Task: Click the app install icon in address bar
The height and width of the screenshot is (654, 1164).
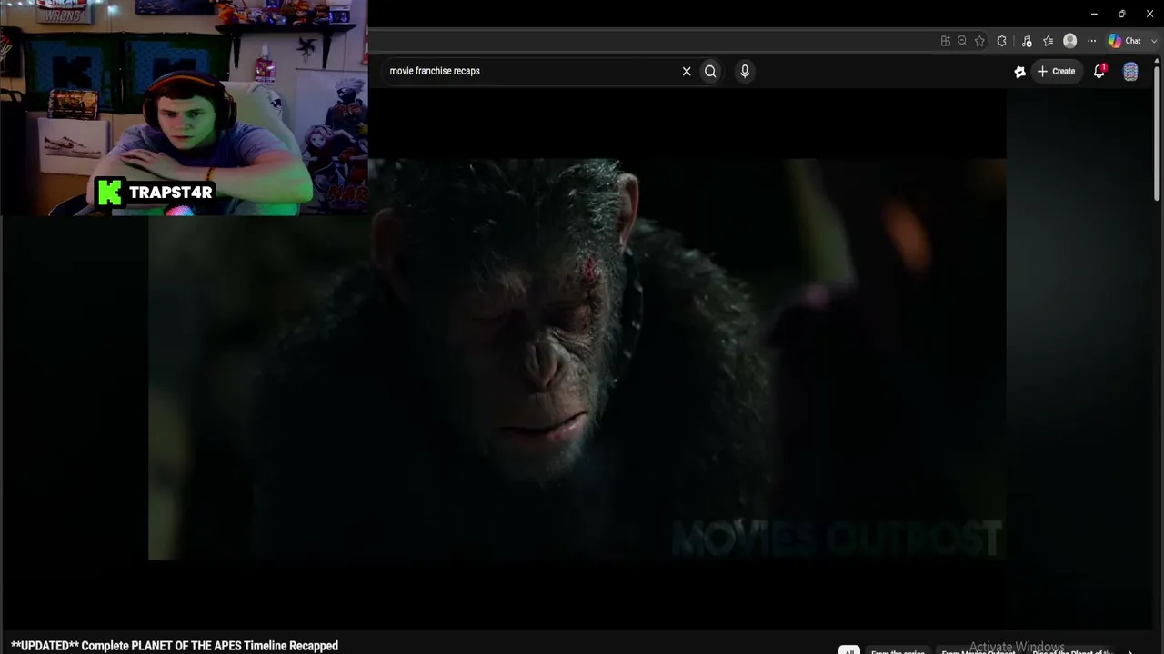Action: tap(946, 41)
